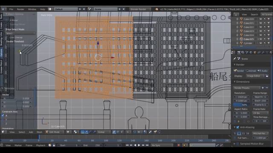Screen dimensions: 273x153
Task: Open the Edit Mode selector dropdown
Action: [x=55, y=132]
